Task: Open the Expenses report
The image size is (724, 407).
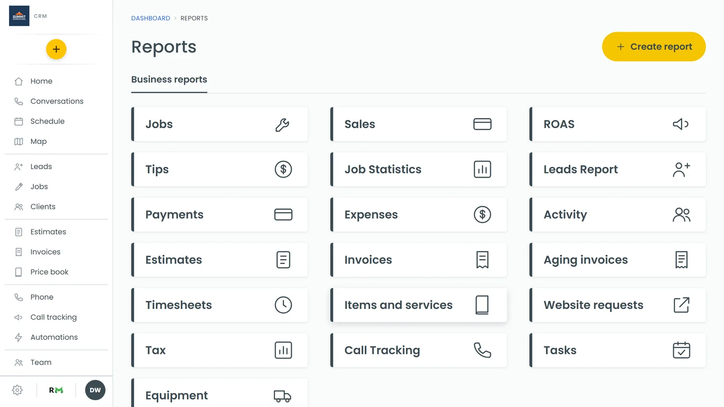Action: pyautogui.click(x=419, y=215)
